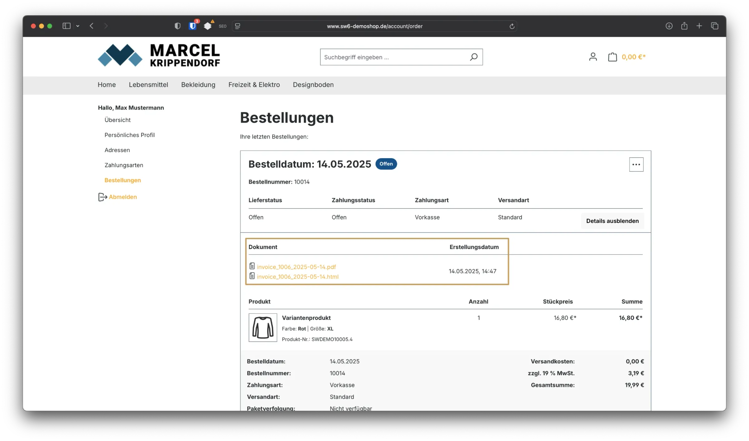Click the Safari share icon
Viewport: 749px width, 441px height.
[684, 26]
